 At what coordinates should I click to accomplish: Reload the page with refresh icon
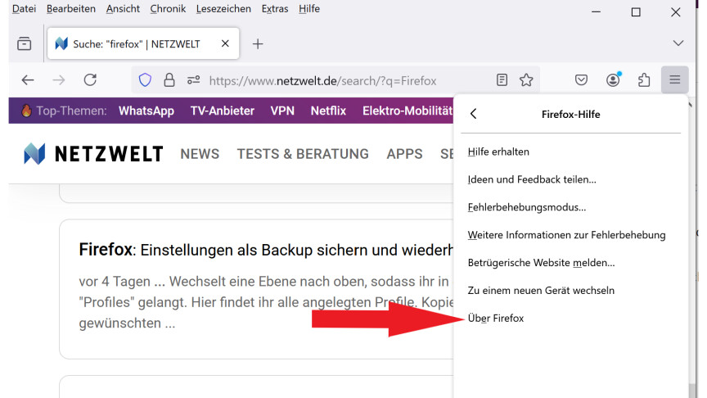coord(90,80)
